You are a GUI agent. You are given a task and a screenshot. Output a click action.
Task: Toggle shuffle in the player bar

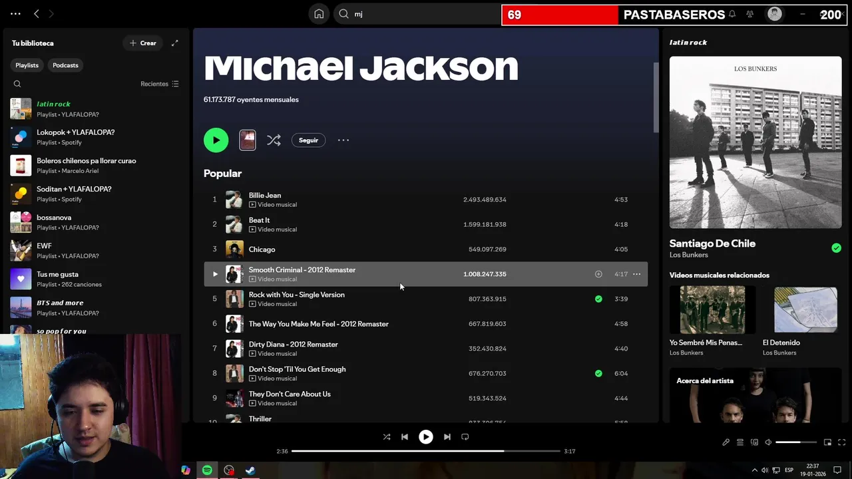[387, 437]
